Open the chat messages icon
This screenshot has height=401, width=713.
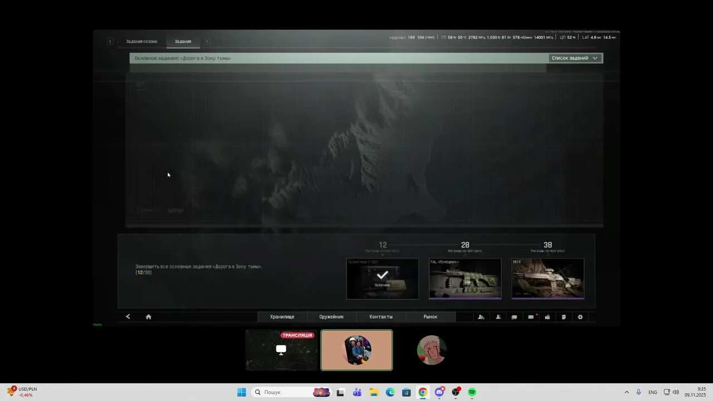(514, 317)
